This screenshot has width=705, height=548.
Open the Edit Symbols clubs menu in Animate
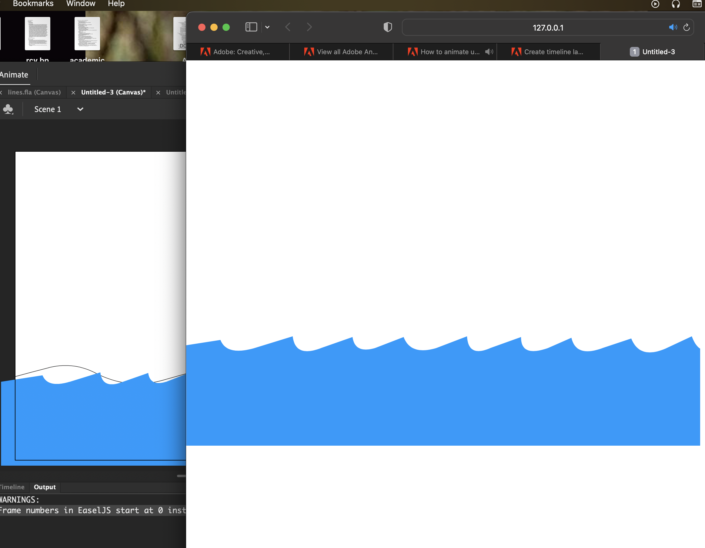tap(8, 109)
